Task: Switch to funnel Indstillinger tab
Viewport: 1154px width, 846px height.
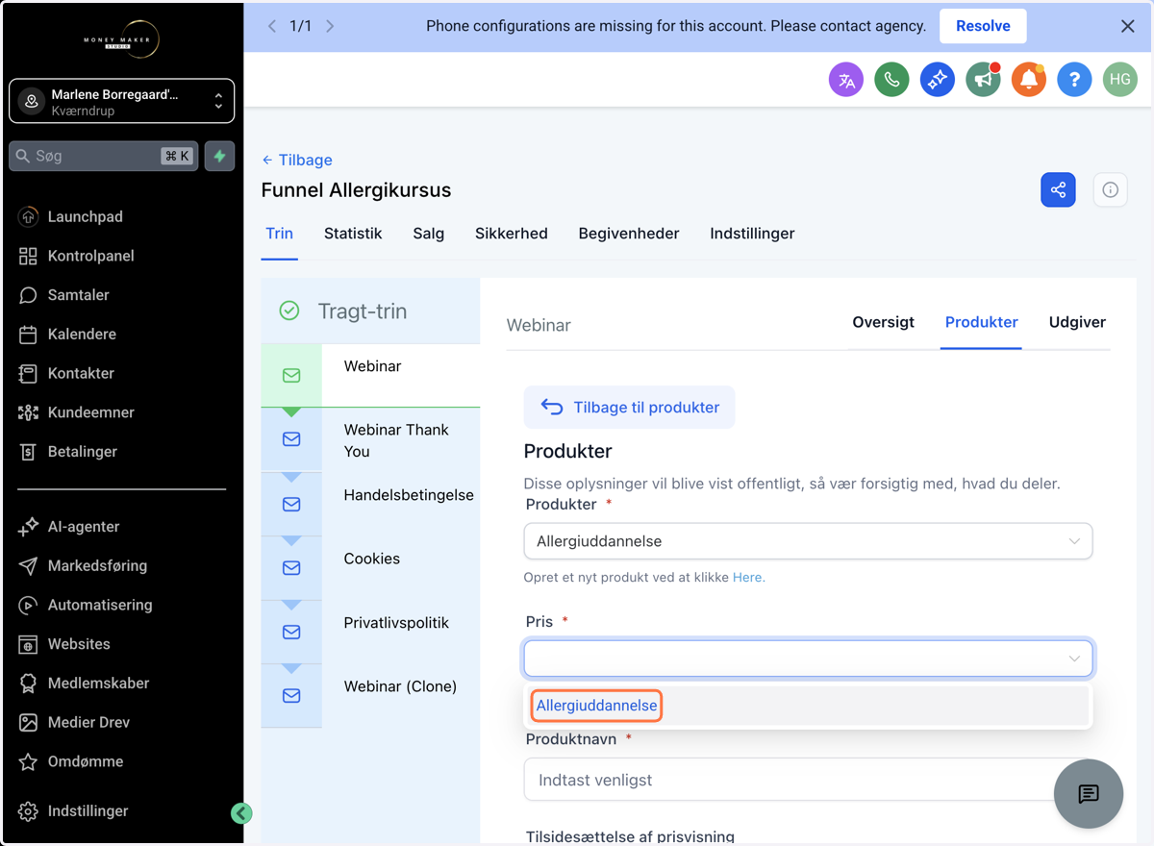Action: tap(752, 234)
